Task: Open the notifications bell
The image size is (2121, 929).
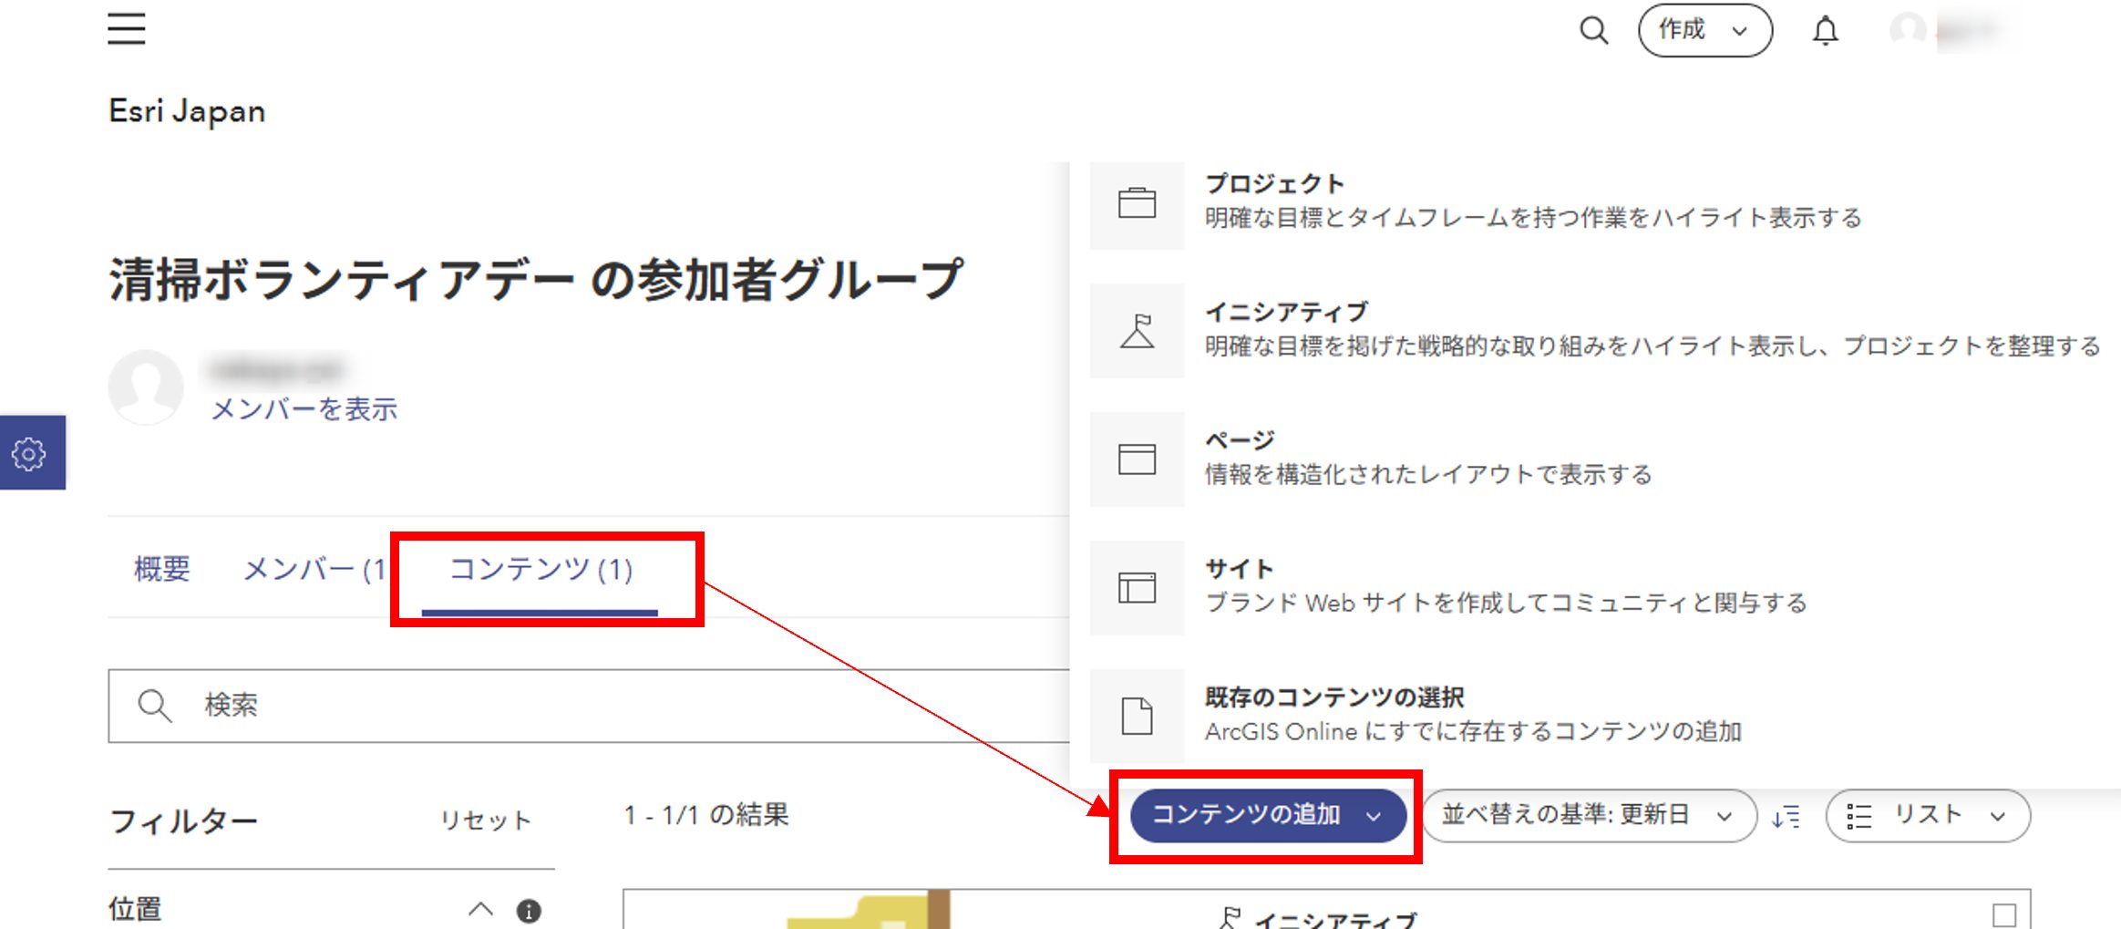Action: tap(1825, 31)
